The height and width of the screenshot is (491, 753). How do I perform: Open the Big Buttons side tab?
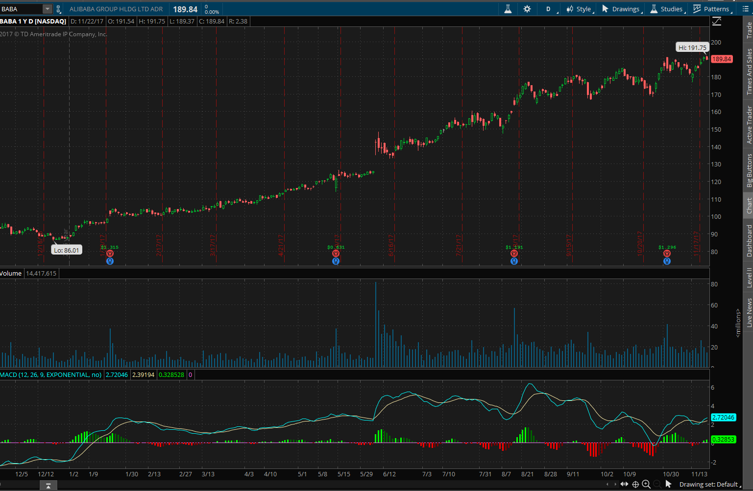749,170
